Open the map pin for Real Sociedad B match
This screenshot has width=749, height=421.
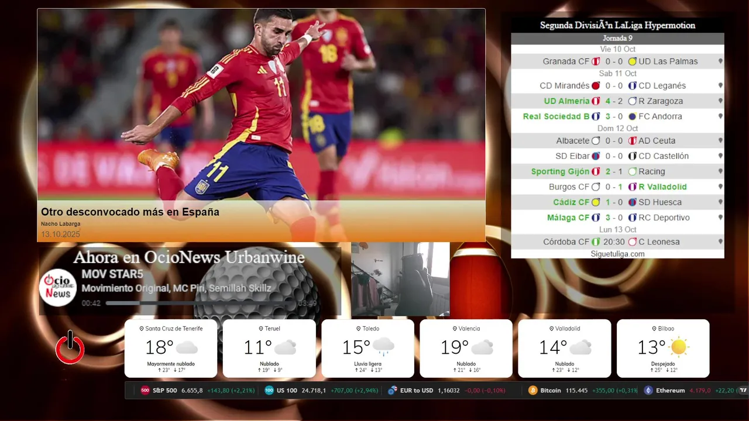click(x=720, y=116)
